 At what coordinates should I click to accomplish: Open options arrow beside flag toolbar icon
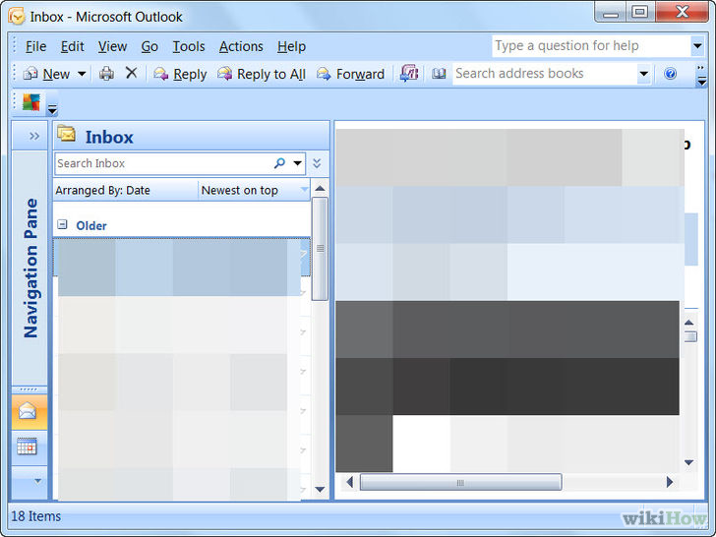[52, 109]
